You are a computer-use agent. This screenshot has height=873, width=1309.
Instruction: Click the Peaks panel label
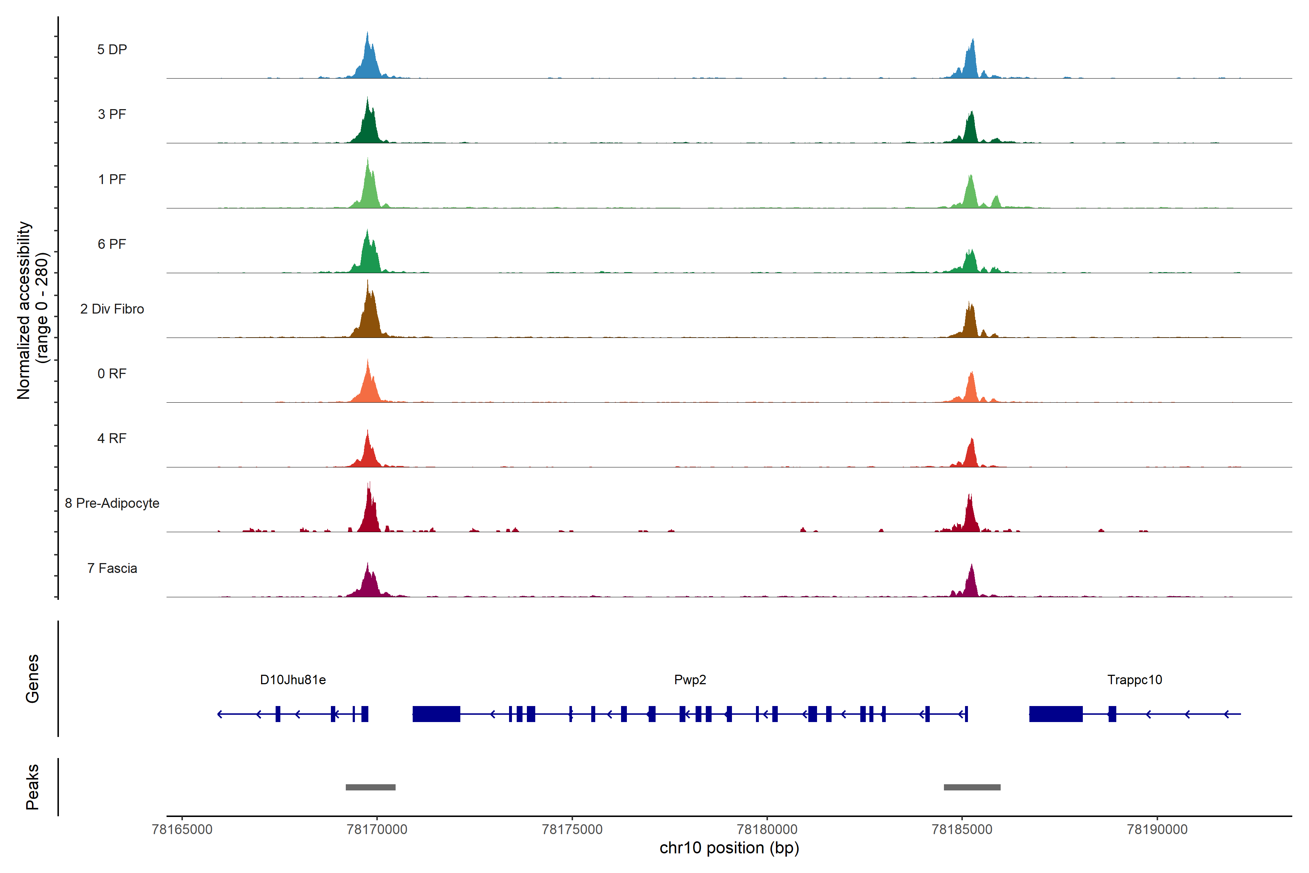(32, 787)
